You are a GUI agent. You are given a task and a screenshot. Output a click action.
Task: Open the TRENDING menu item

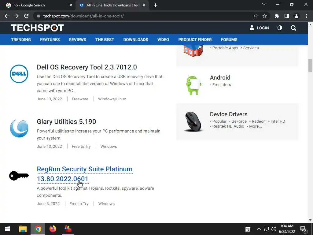point(21,39)
